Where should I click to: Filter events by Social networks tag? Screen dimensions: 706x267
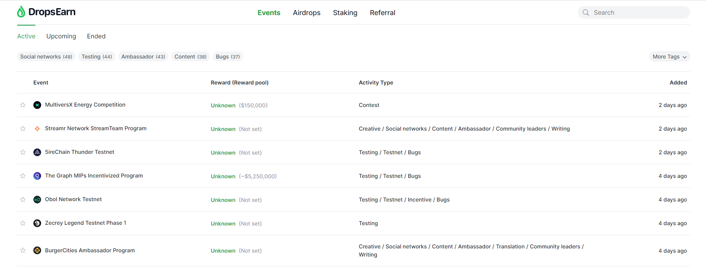46,57
